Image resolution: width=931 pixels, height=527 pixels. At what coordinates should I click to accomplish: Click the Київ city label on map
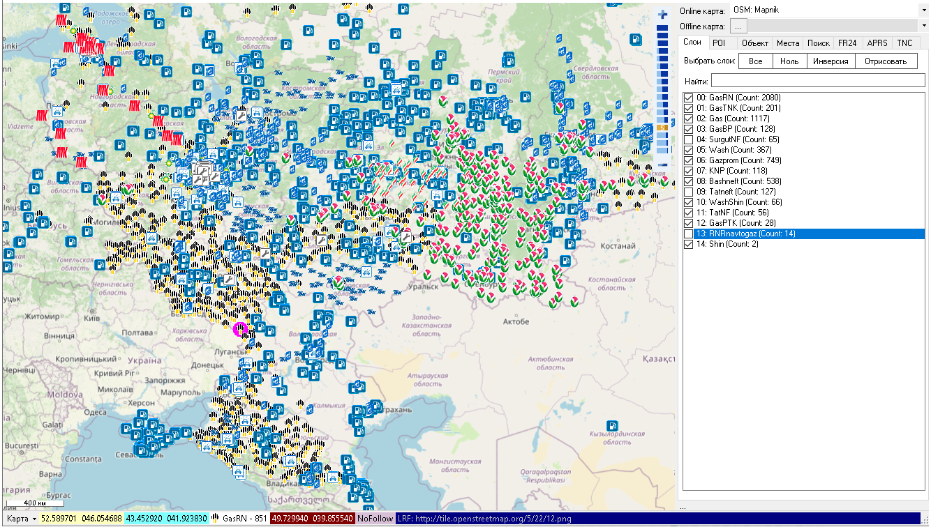point(91,317)
